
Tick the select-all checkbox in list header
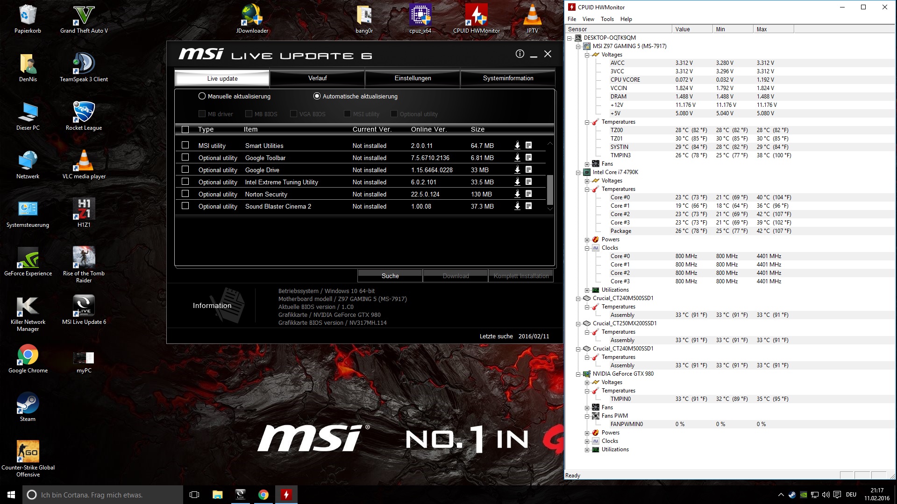(x=185, y=129)
